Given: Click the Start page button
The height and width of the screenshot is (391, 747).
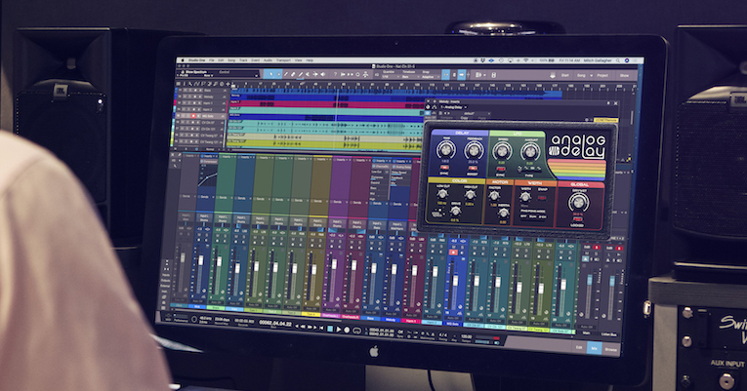Looking at the screenshot, I should pos(565,75).
